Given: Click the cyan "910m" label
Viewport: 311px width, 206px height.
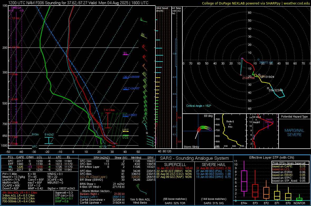Looking at the screenshot, I should [35, 134].
